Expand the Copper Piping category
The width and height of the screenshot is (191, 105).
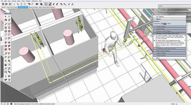point(170,53)
